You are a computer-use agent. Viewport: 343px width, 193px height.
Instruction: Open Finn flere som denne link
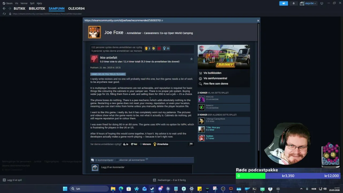point(216,84)
